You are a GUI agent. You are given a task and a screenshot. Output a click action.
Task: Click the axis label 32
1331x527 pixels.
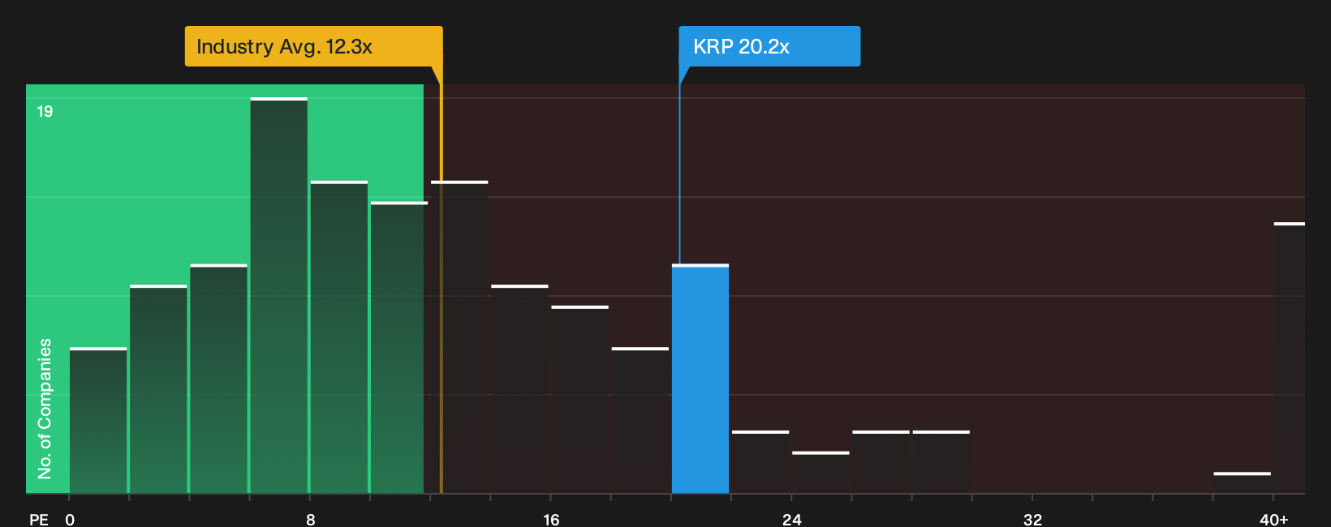1032,519
